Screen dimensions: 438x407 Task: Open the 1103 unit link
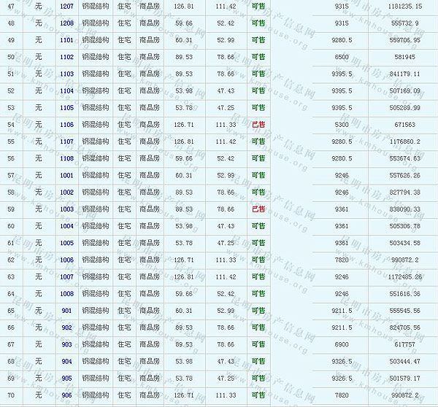coord(66,74)
